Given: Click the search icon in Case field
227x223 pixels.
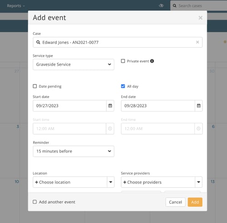Looking at the screenshot, I should point(38,42).
